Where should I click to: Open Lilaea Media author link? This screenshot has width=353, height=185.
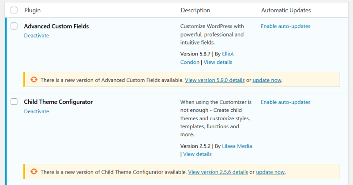coord(237,146)
